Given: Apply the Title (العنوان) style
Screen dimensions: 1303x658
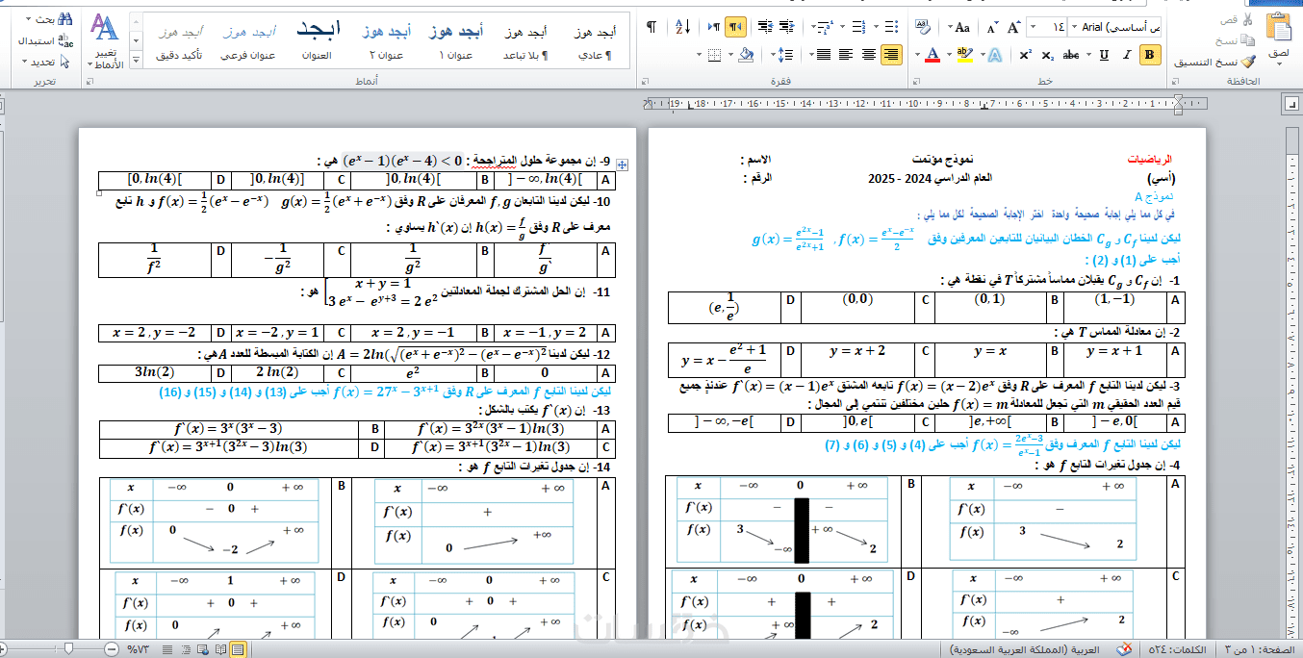Looking at the screenshot, I should 317,40.
